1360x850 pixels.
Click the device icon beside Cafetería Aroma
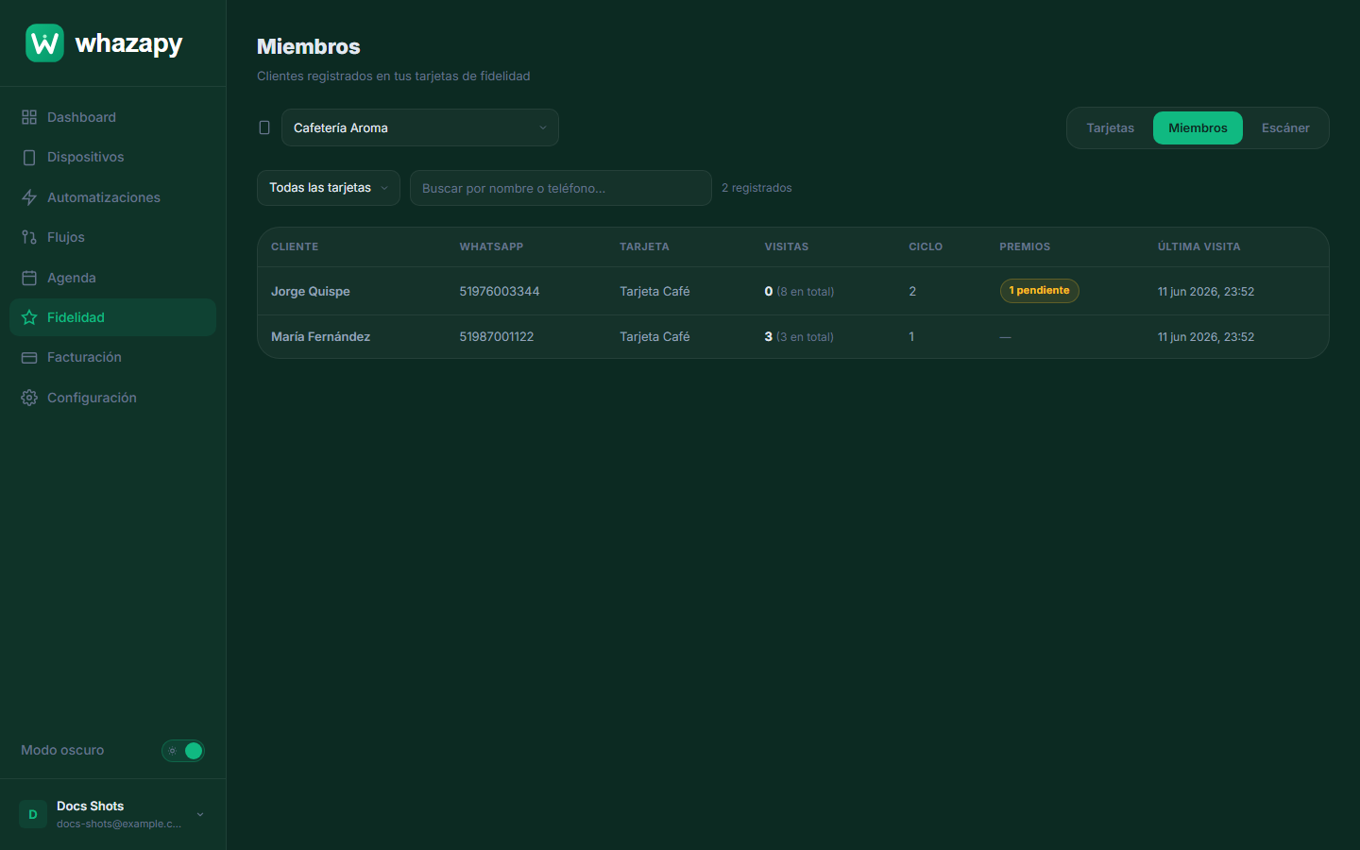tap(264, 127)
